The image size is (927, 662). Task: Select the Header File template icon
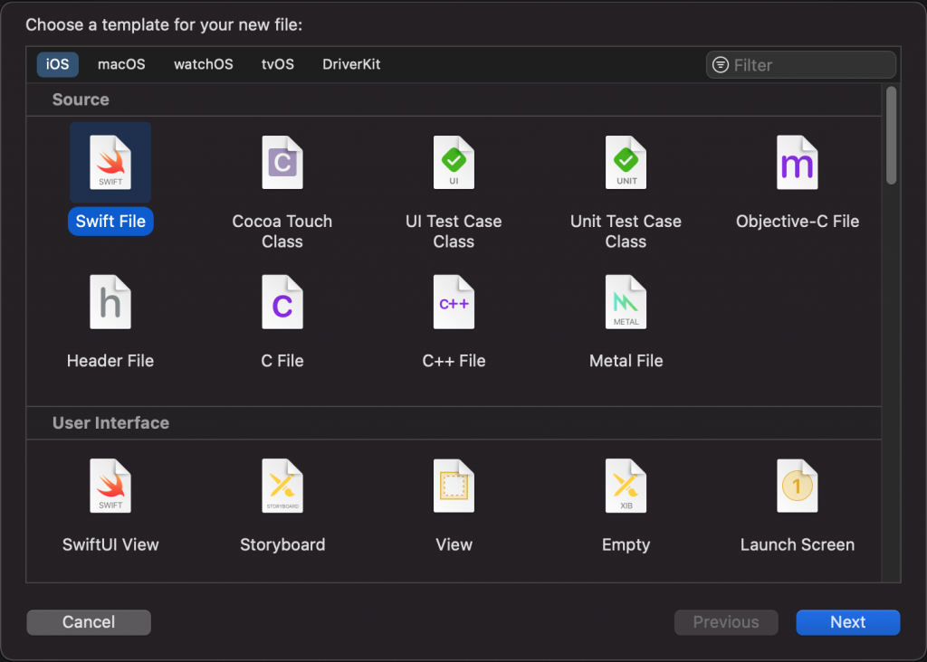110,302
